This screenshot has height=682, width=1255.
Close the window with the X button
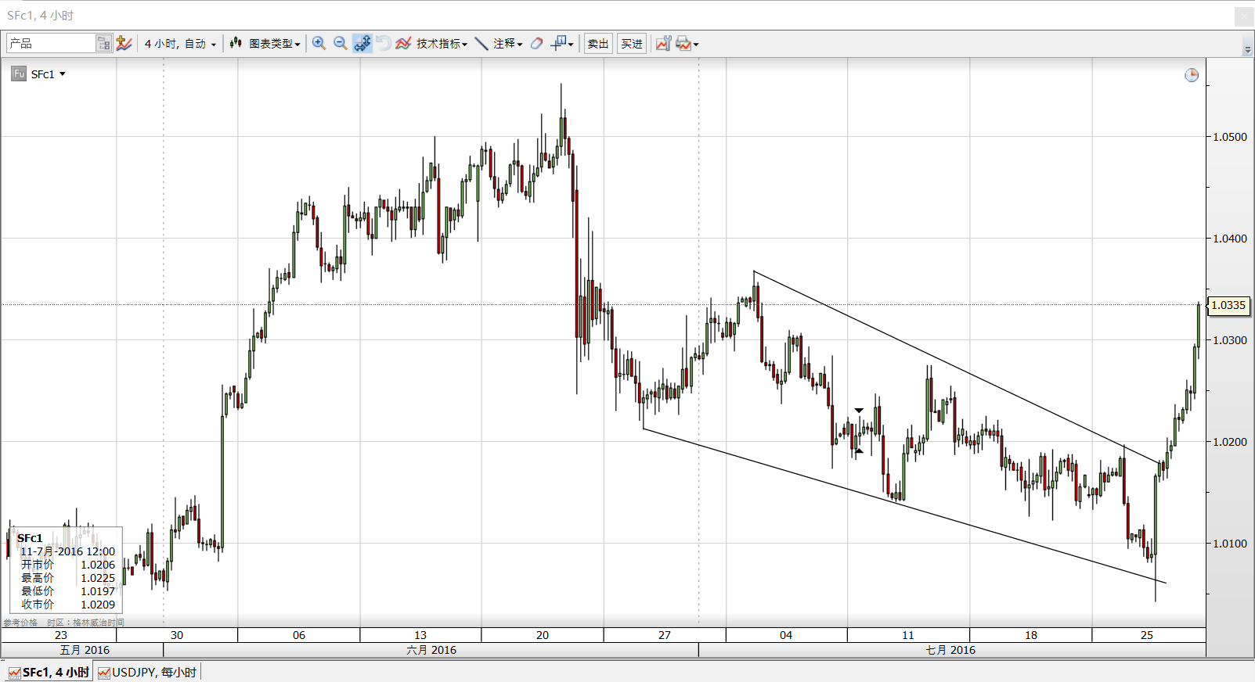[x=1244, y=16]
